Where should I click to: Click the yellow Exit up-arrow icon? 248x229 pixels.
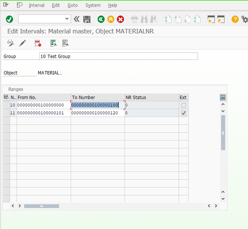click(x=111, y=19)
